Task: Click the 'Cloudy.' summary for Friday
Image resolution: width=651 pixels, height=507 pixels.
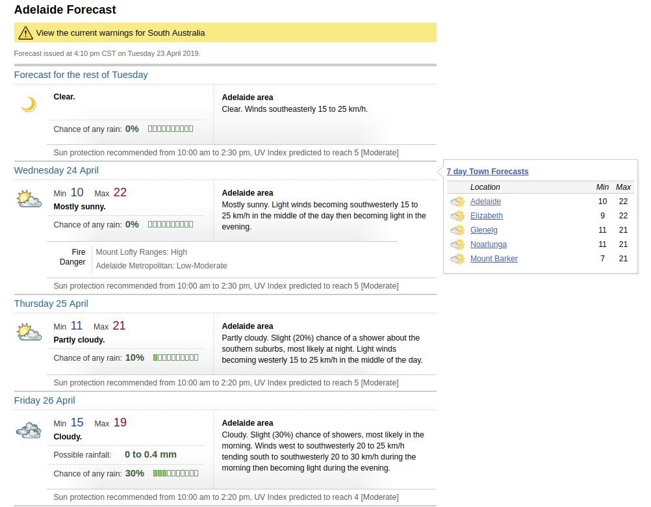Action: pos(68,436)
